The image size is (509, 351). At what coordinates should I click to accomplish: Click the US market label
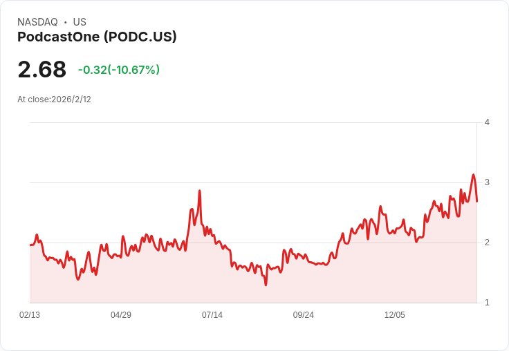click(80, 22)
